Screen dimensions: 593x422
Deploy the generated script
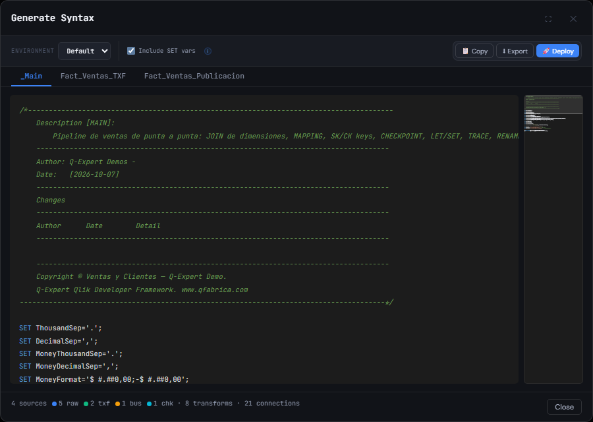(x=558, y=51)
